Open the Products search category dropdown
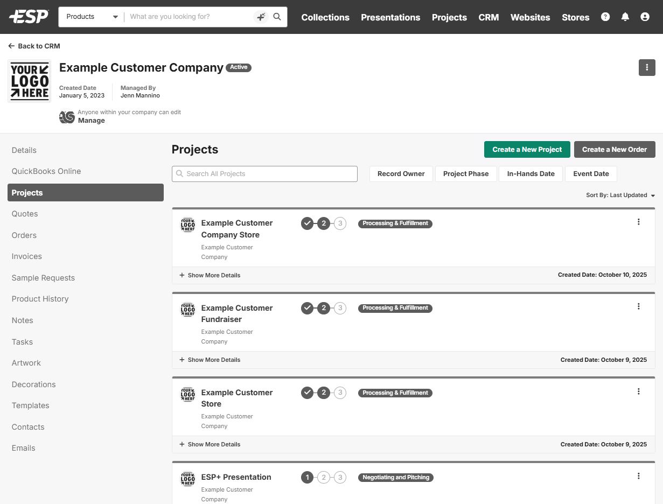The height and width of the screenshot is (504, 663). tap(92, 17)
